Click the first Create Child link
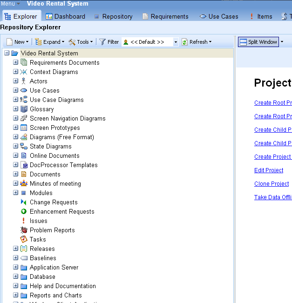 pos(273,129)
